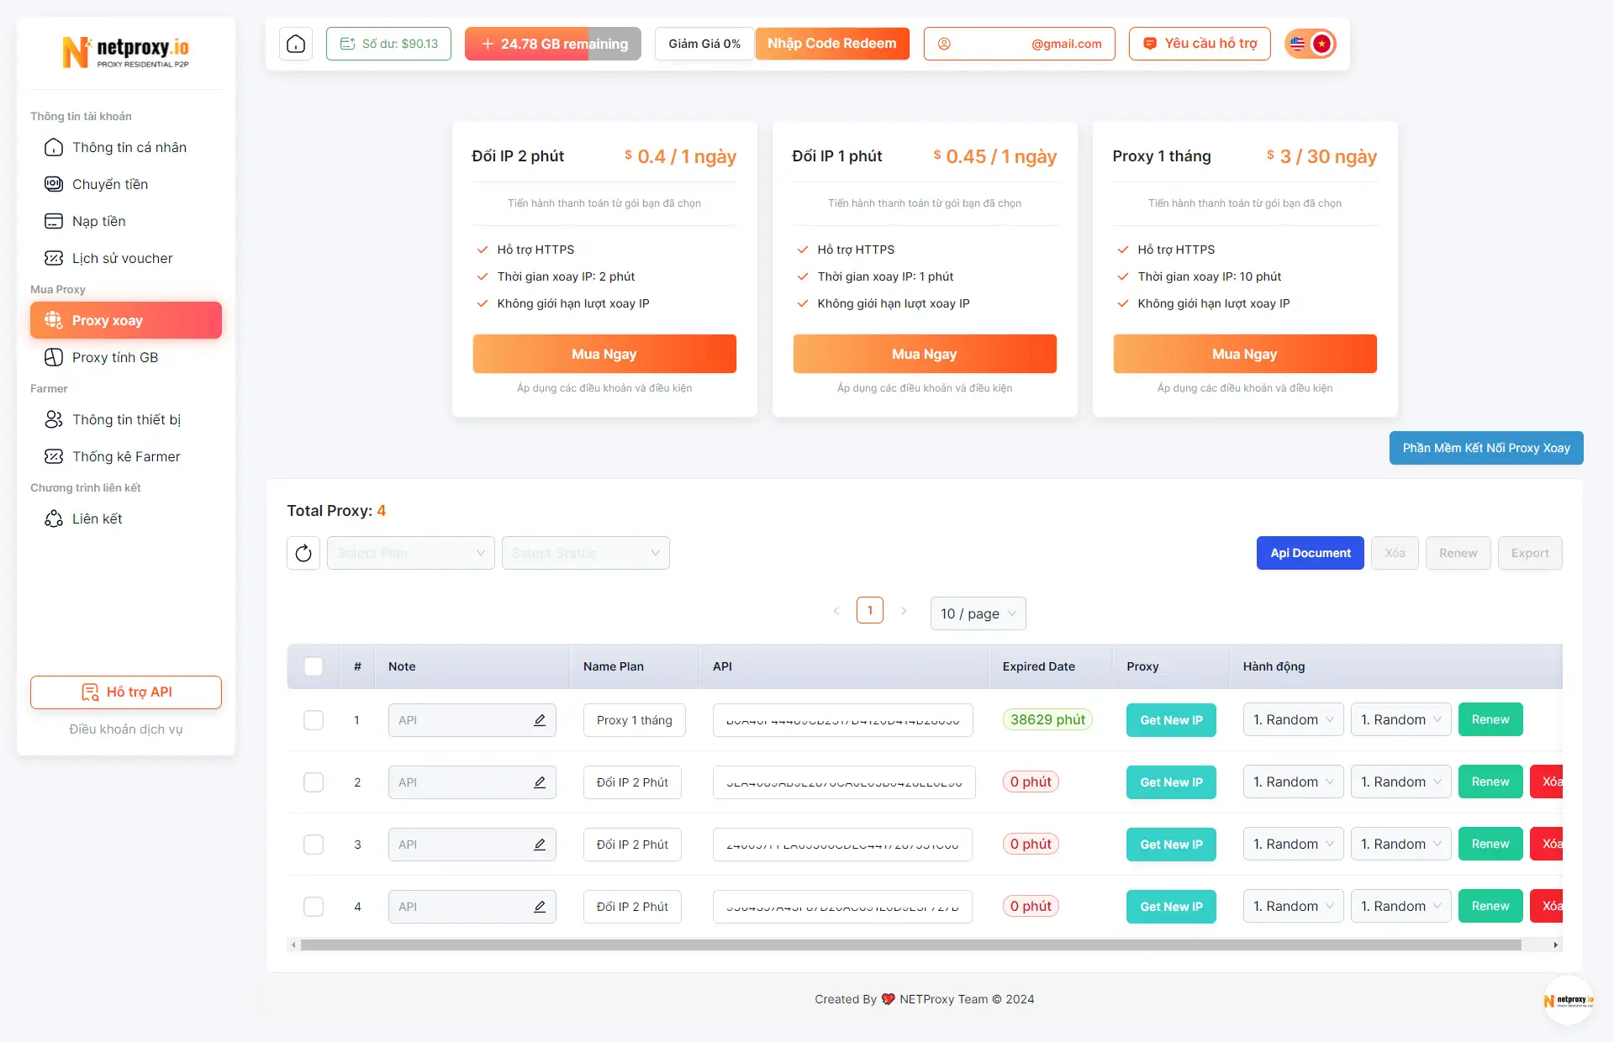The width and height of the screenshot is (1614, 1042).
Task: Open Proxy tĩnh GB page
Action: click(126, 358)
